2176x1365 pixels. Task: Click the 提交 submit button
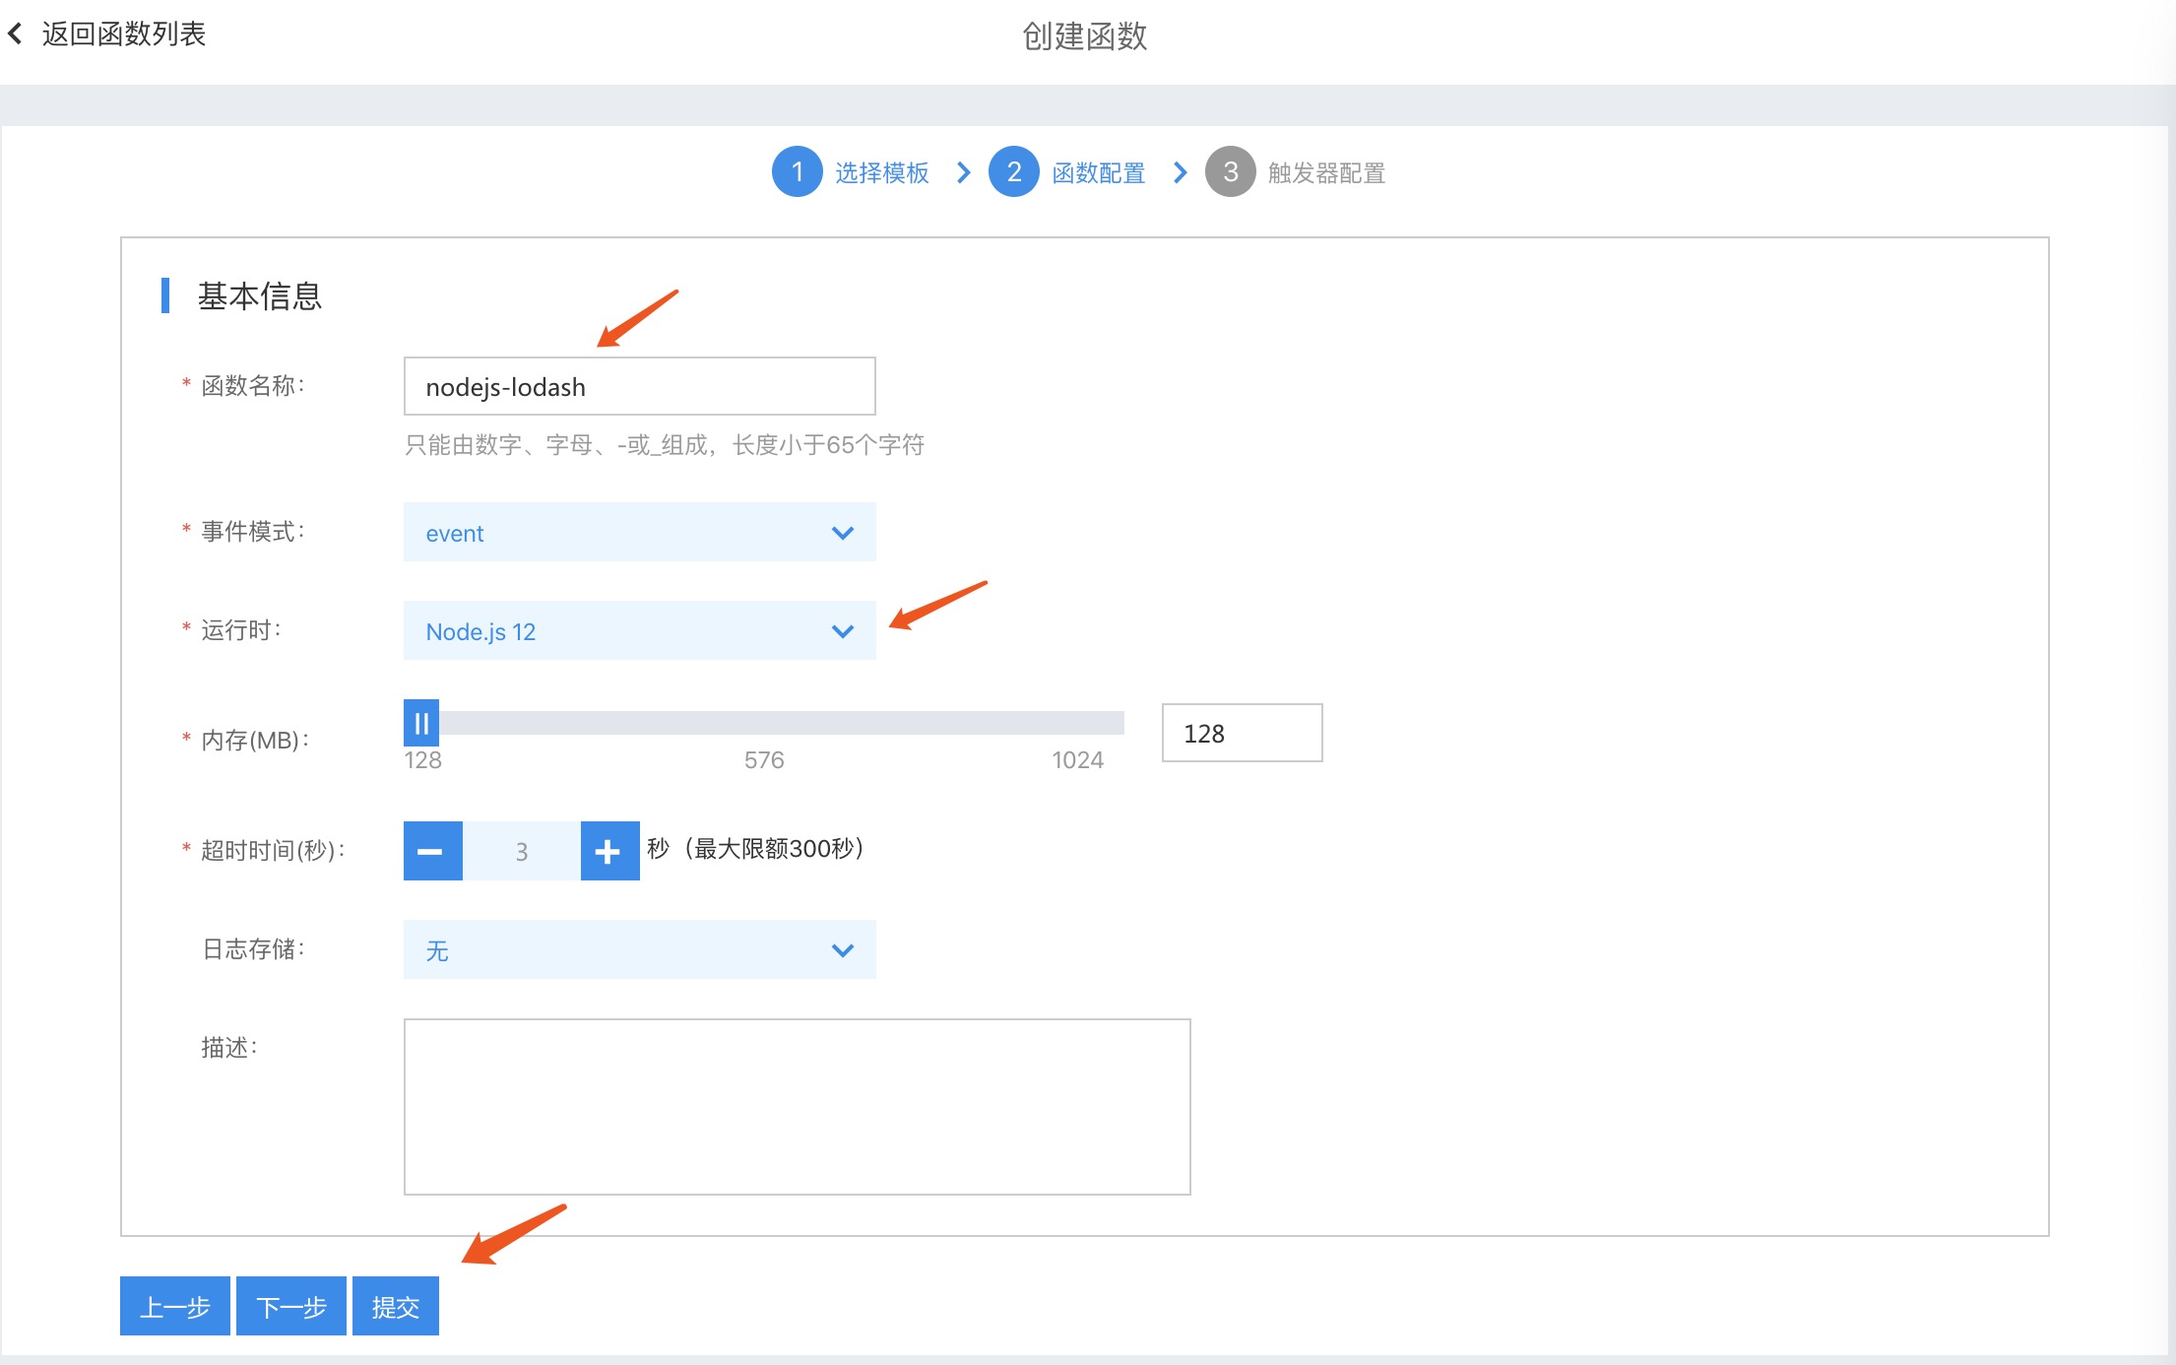coord(396,1306)
